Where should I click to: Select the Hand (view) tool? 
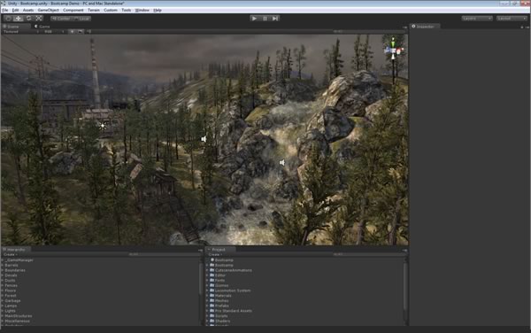(x=9, y=19)
